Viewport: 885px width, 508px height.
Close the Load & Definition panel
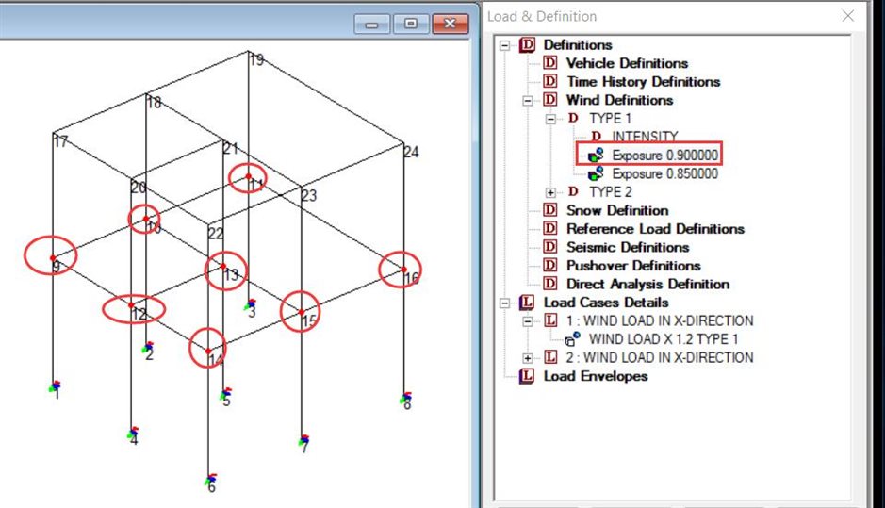point(848,16)
